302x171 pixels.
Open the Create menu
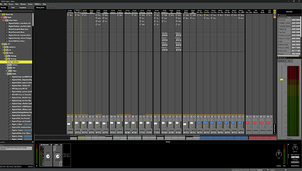coord(11,4)
